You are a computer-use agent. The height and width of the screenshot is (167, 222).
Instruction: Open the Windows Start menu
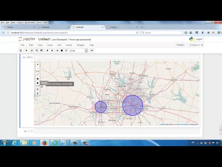(5, 143)
